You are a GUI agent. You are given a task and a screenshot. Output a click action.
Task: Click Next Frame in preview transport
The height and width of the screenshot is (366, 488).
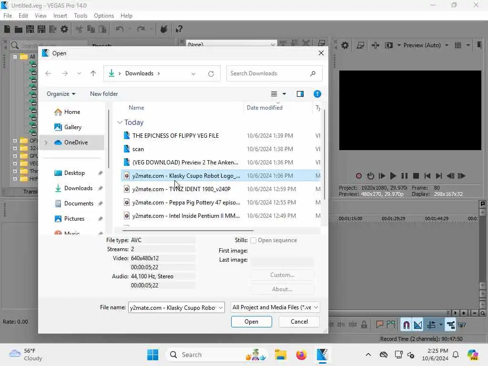point(461,176)
